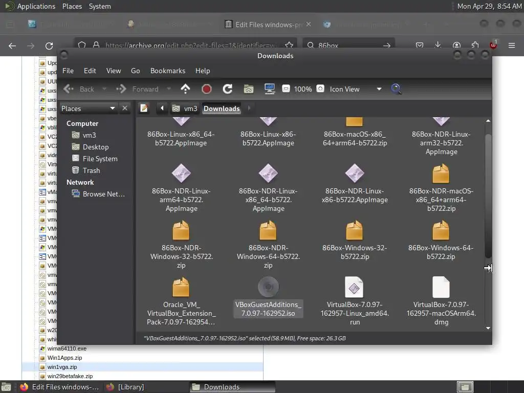Select 86Box-NDR-macOS-x86_64+arm64 zip icon
Viewport: 524px width, 393px height.
(x=441, y=173)
